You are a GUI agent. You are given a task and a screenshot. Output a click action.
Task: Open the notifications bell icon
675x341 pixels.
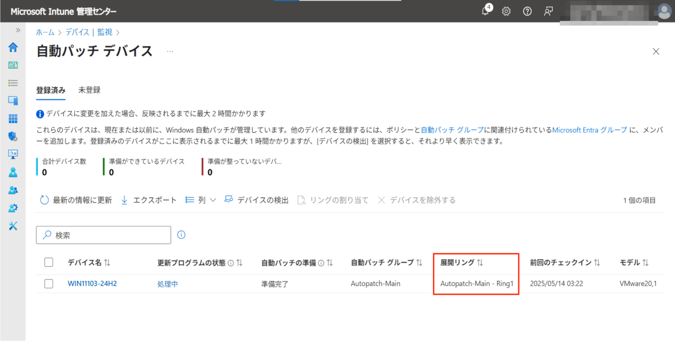pyautogui.click(x=485, y=11)
